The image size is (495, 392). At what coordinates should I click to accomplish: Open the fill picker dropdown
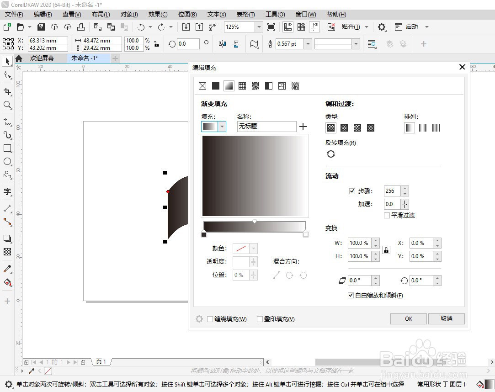222,127
